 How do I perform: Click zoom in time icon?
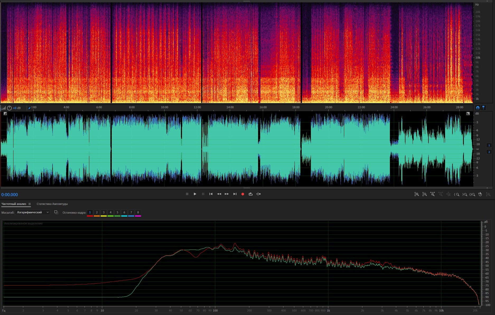click(x=432, y=194)
